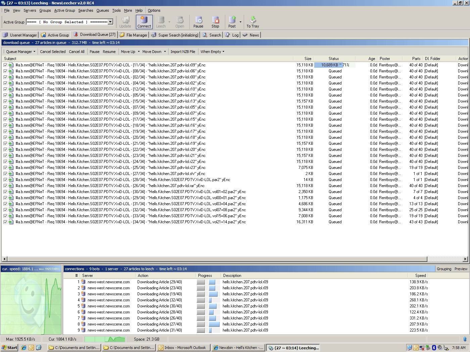Send NewsLeecher To Tray
Viewport: 470px width, 352px height.
coord(253,22)
